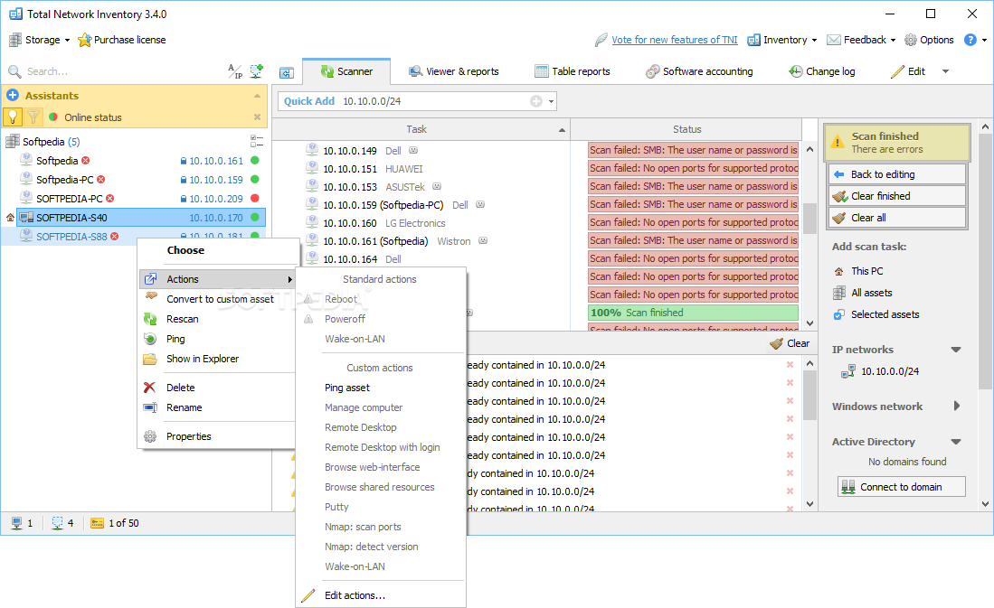Switch to the Change log tab

click(821, 71)
